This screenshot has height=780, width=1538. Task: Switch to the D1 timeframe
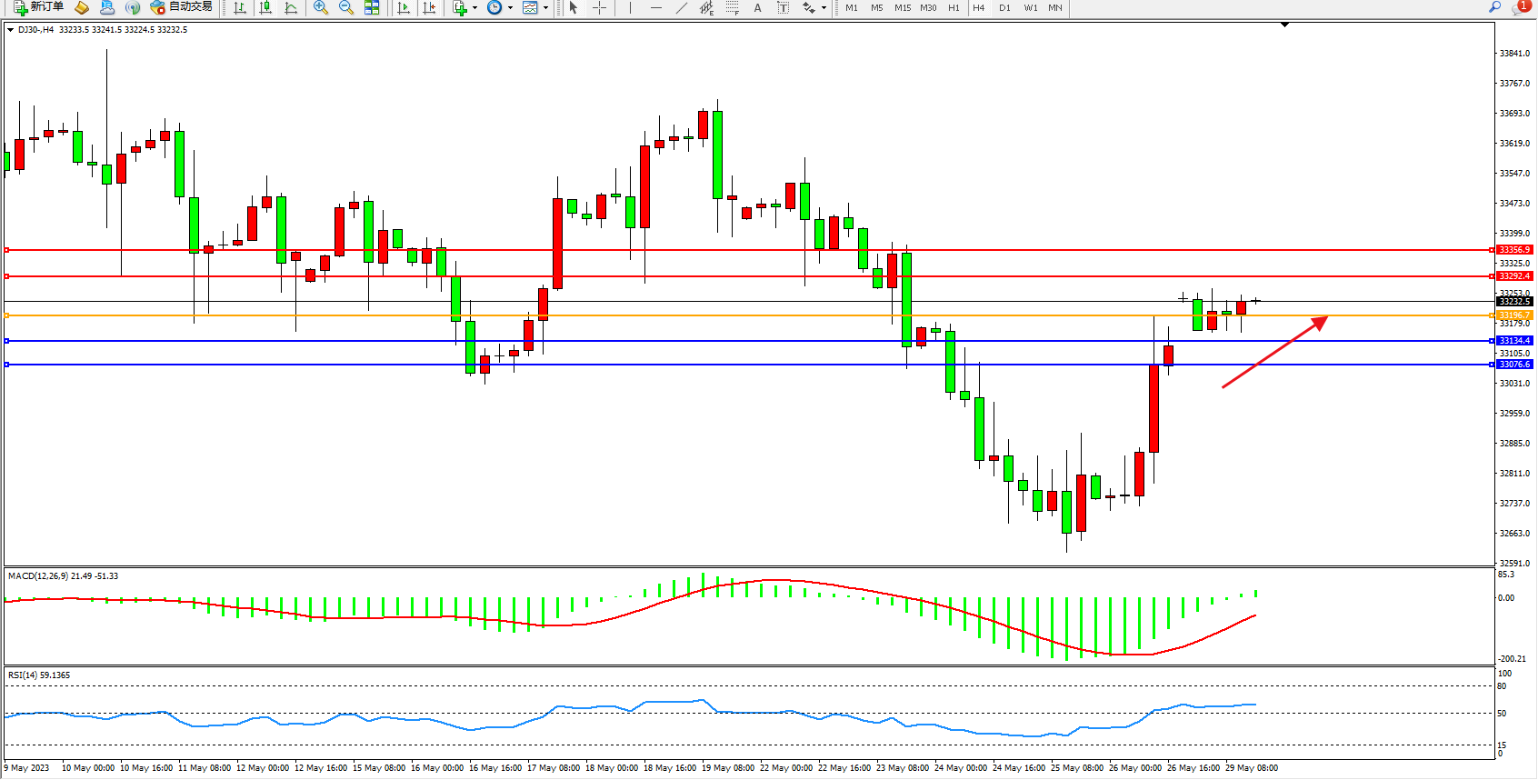[x=1004, y=7]
